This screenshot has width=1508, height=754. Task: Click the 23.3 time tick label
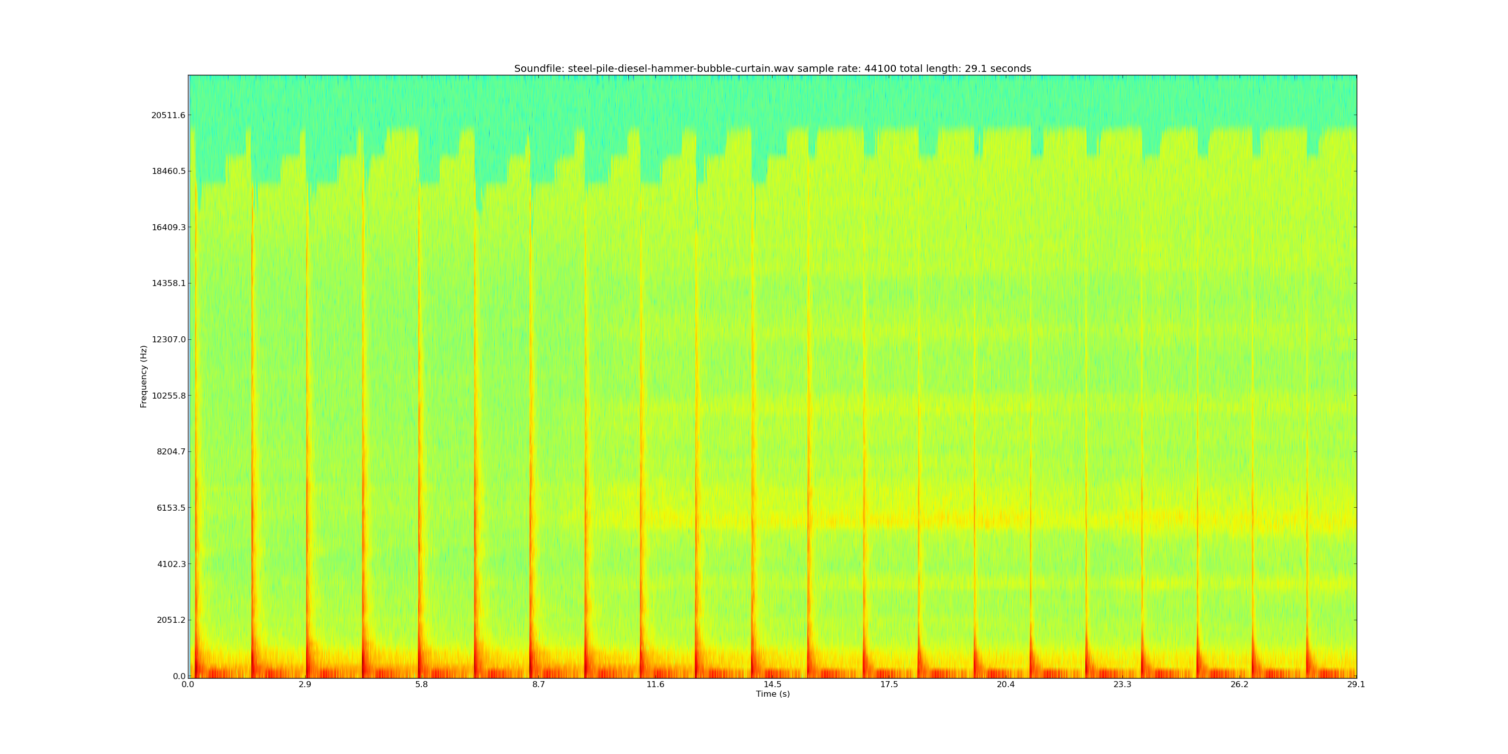coord(1122,684)
